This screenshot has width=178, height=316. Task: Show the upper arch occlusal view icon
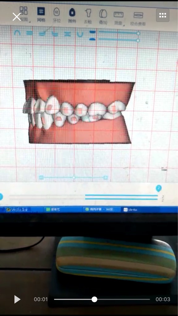[x=17, y=32]
